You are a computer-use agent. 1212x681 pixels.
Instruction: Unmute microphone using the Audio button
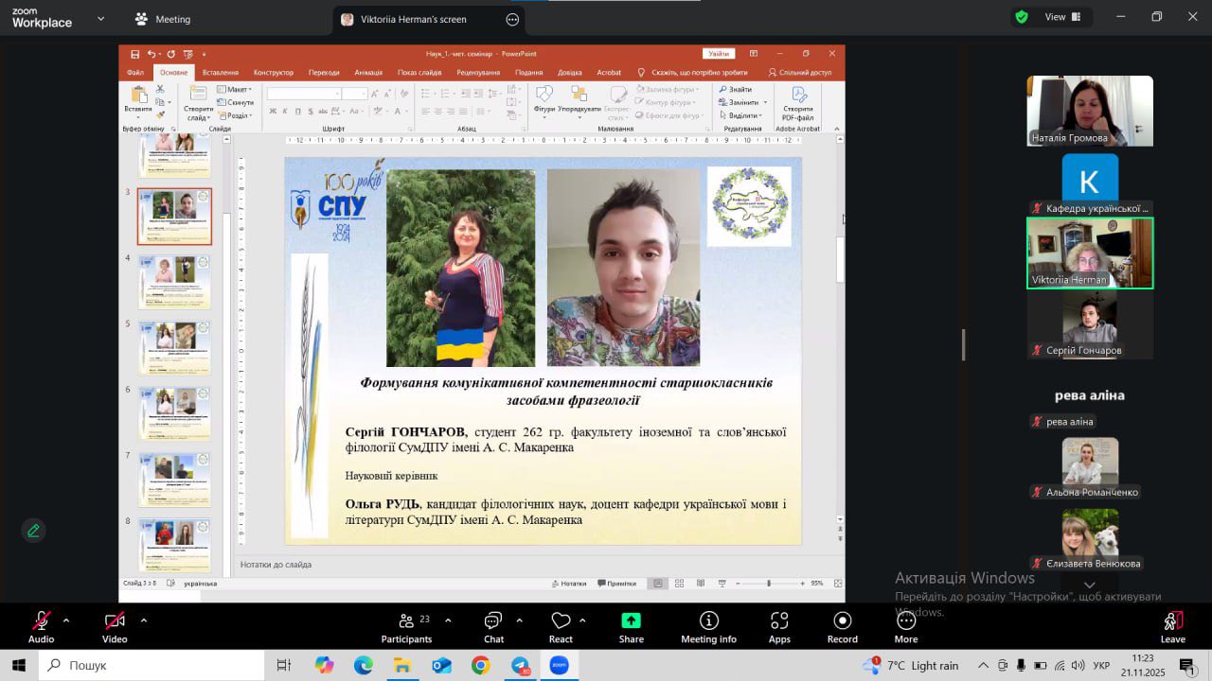tap(41, 627)
